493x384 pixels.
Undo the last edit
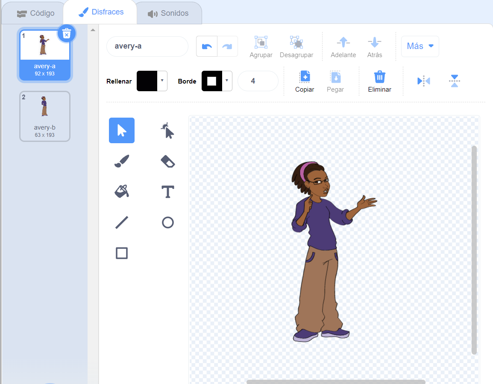(x=207, y=46)
